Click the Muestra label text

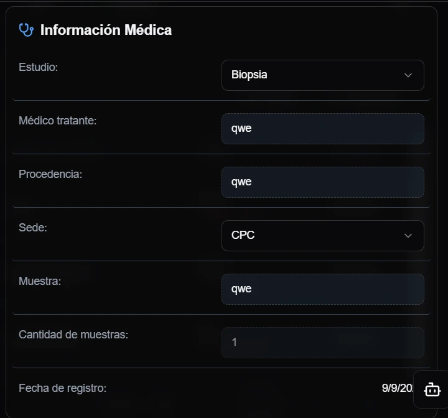point(40,281)
